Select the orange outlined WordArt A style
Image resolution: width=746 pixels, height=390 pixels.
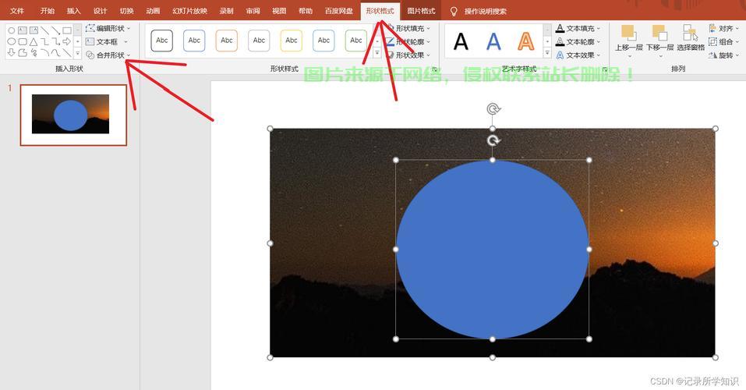coord(525,41)
